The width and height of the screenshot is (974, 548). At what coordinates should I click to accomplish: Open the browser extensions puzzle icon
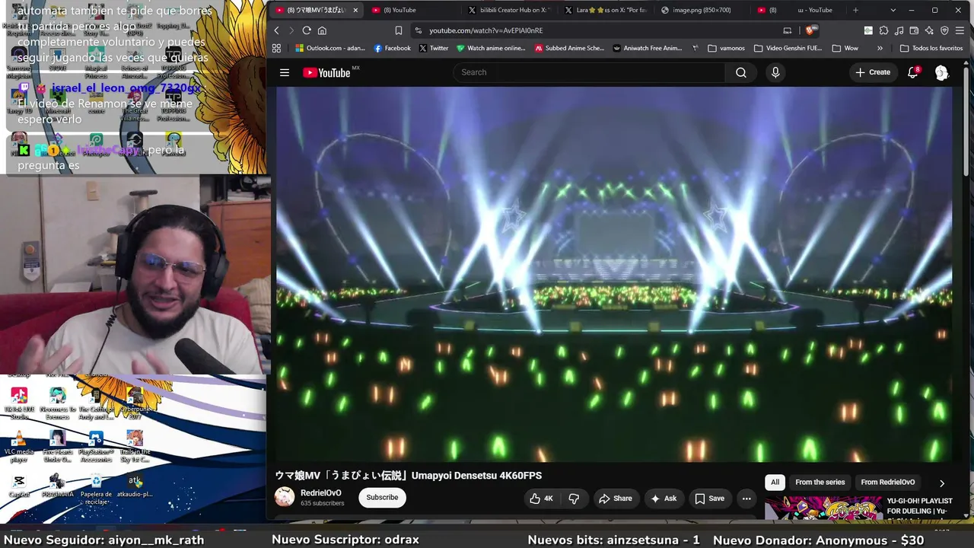pyautogui.click(x=883, y=30)
